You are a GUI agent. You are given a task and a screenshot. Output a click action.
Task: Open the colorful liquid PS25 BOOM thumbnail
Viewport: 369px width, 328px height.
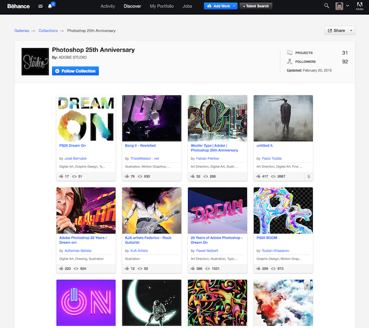tap(283, 210)
